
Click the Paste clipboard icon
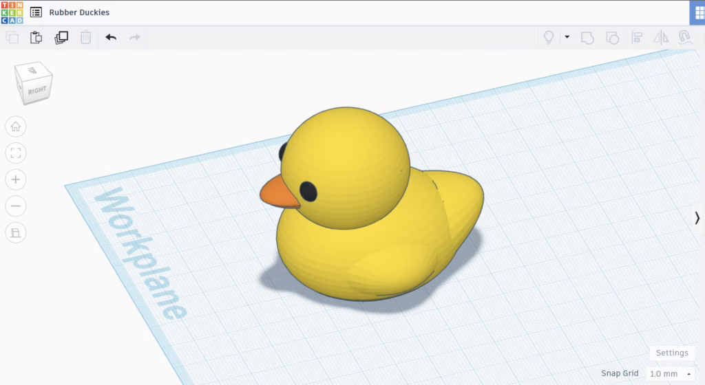point(36,37)
